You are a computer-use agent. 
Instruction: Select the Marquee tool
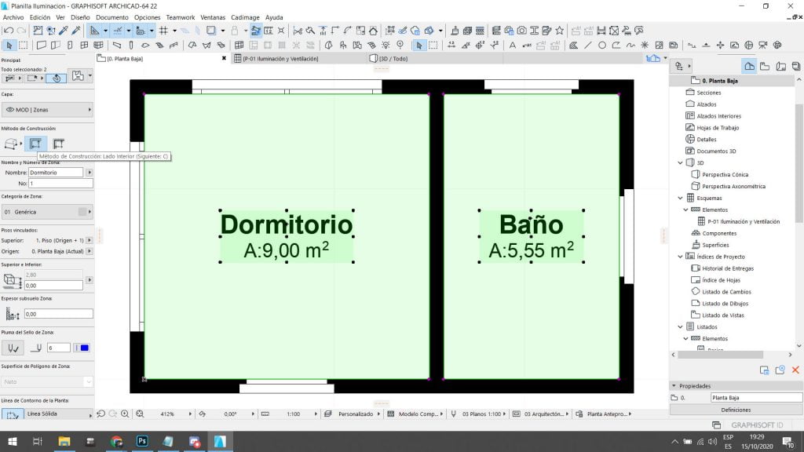(24, 45)
